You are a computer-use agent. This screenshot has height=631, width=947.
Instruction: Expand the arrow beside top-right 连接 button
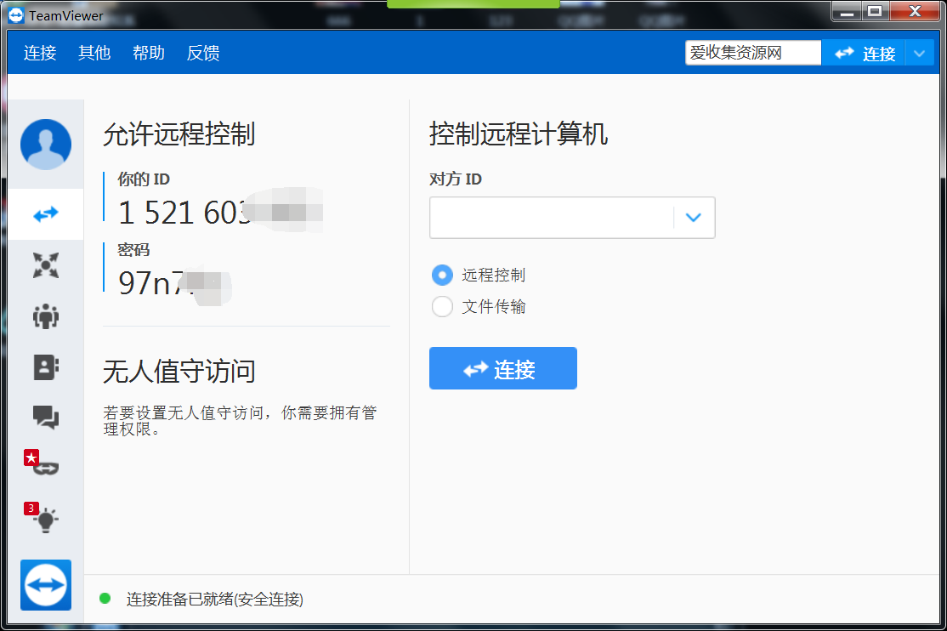[919, 54]
